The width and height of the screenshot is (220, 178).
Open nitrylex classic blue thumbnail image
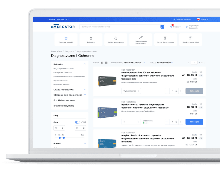[107, 143]
